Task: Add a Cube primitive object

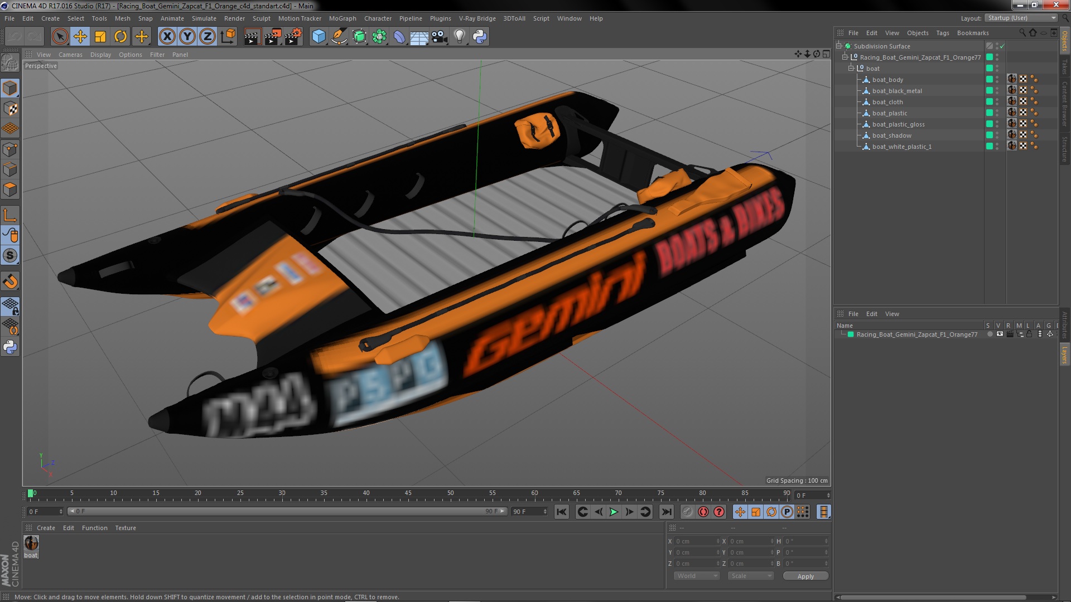Action: click(x=319, y=37)
